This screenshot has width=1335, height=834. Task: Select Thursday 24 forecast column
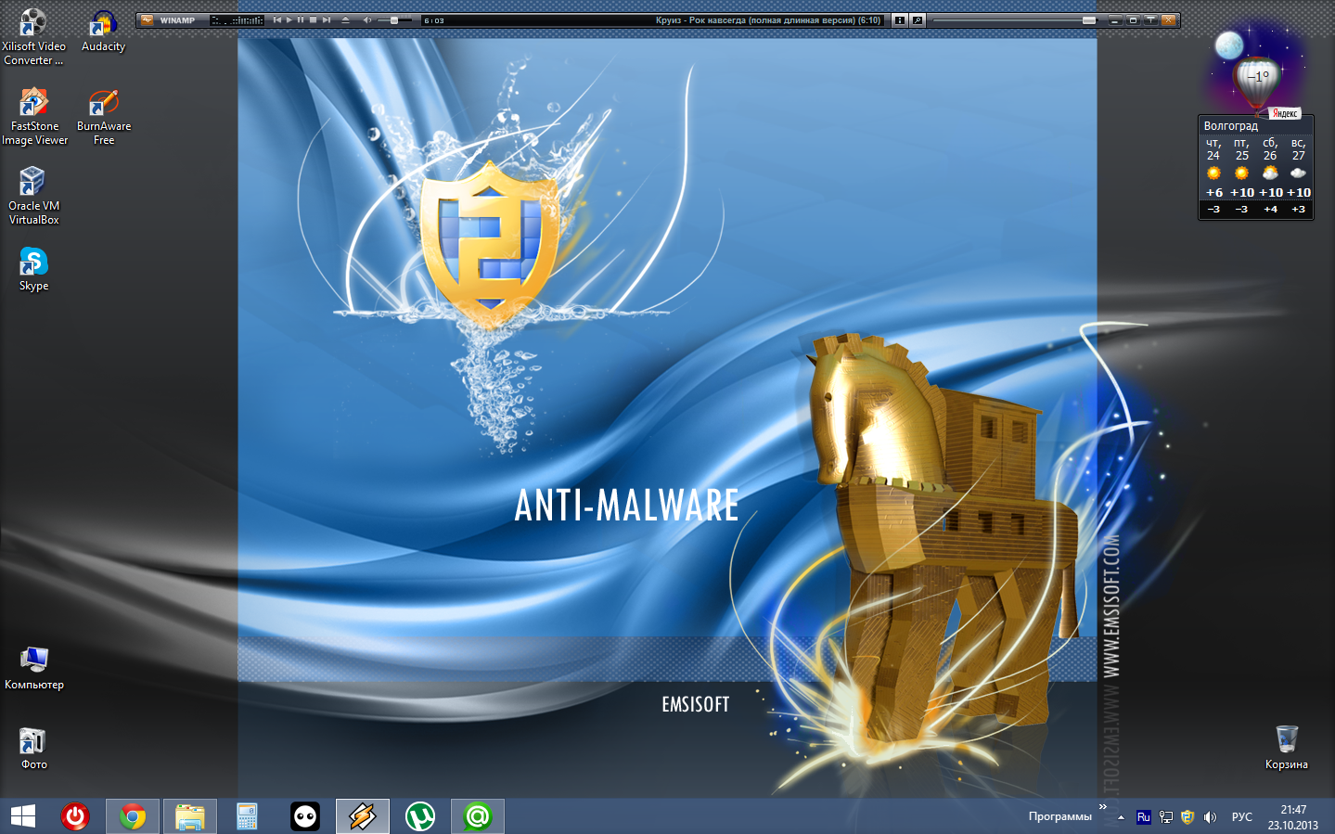point(1213,176)
